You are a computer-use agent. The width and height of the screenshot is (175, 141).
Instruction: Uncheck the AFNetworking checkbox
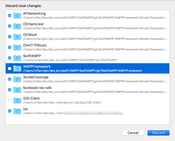(x=10, y=16)
